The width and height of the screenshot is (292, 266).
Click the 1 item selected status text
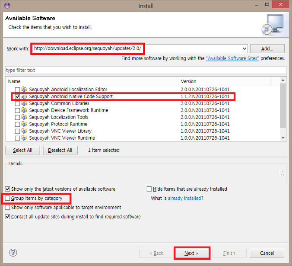[x=104, y=150]
